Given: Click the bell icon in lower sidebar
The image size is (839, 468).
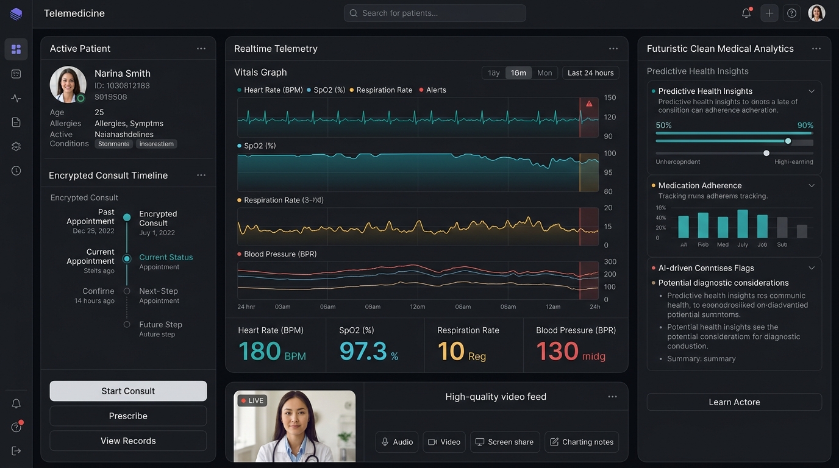Looking at the screenshot, I should click(x=16, y=403).
